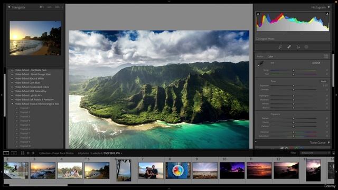Open the Video School HDR Nature Pop folder

tap(31, 91)
